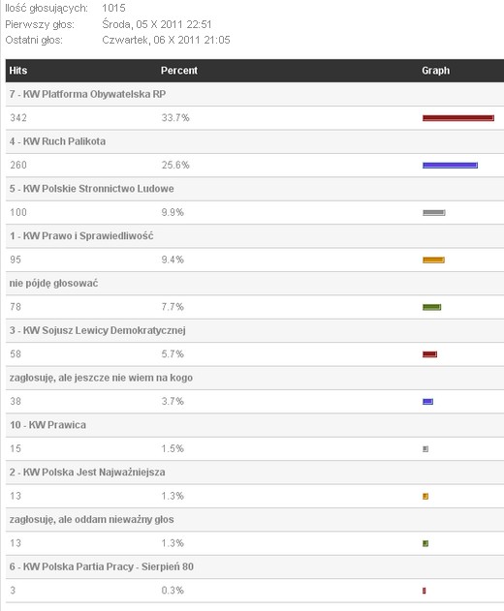Click the Hits column header
The width and height of the screenshot is (504, 611).
pyautogui.click(x=18, y=71)
